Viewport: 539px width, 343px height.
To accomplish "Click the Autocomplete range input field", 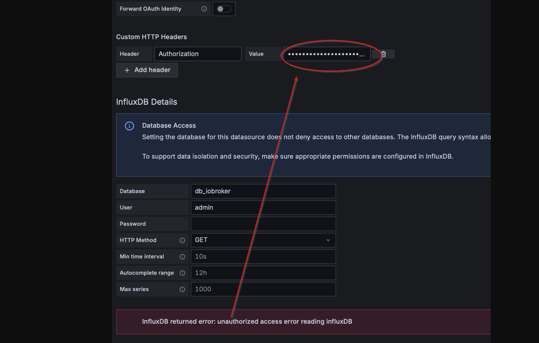I will (263, 273).
